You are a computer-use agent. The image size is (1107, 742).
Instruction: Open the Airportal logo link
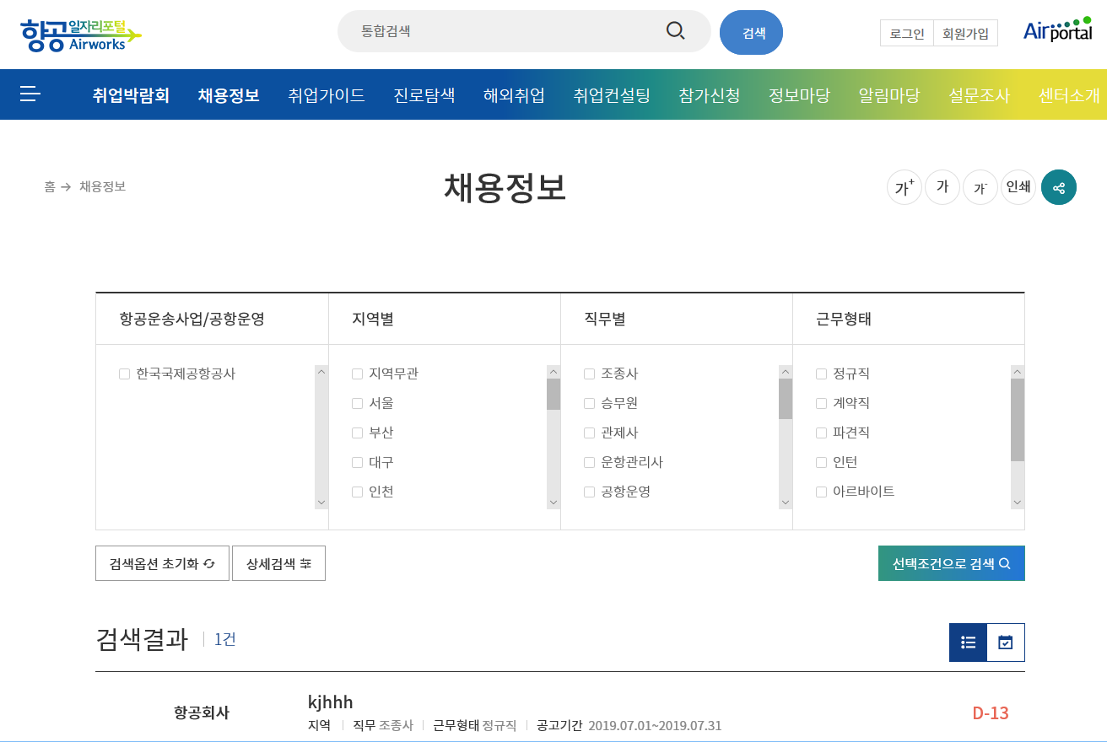click(x=1058, y=30)
